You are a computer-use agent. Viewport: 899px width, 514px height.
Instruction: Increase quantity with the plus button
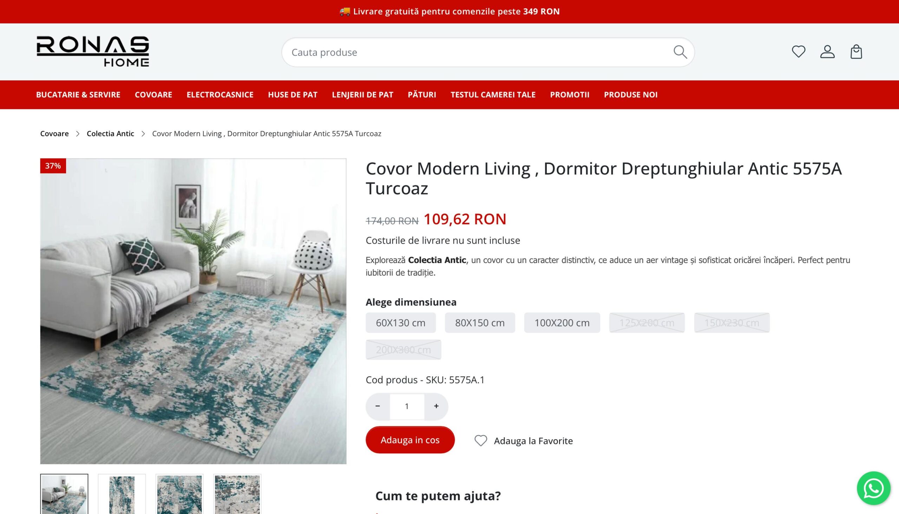[x=436, y=406]
